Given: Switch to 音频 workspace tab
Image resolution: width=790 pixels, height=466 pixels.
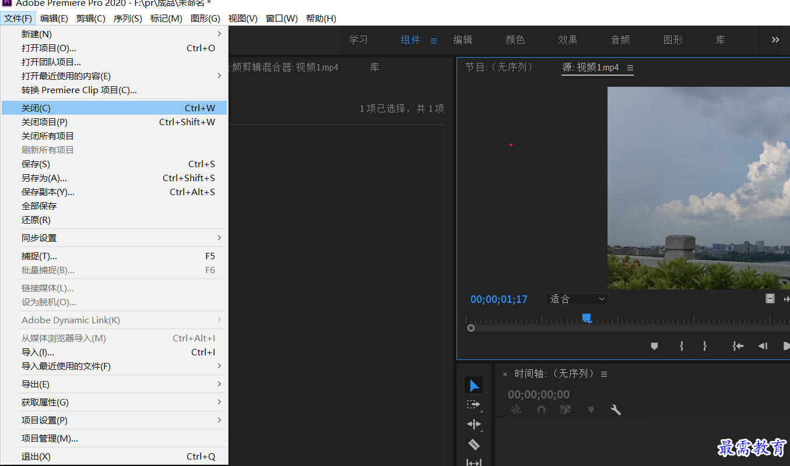Looking at the screenshot, I should coord(620,40).
